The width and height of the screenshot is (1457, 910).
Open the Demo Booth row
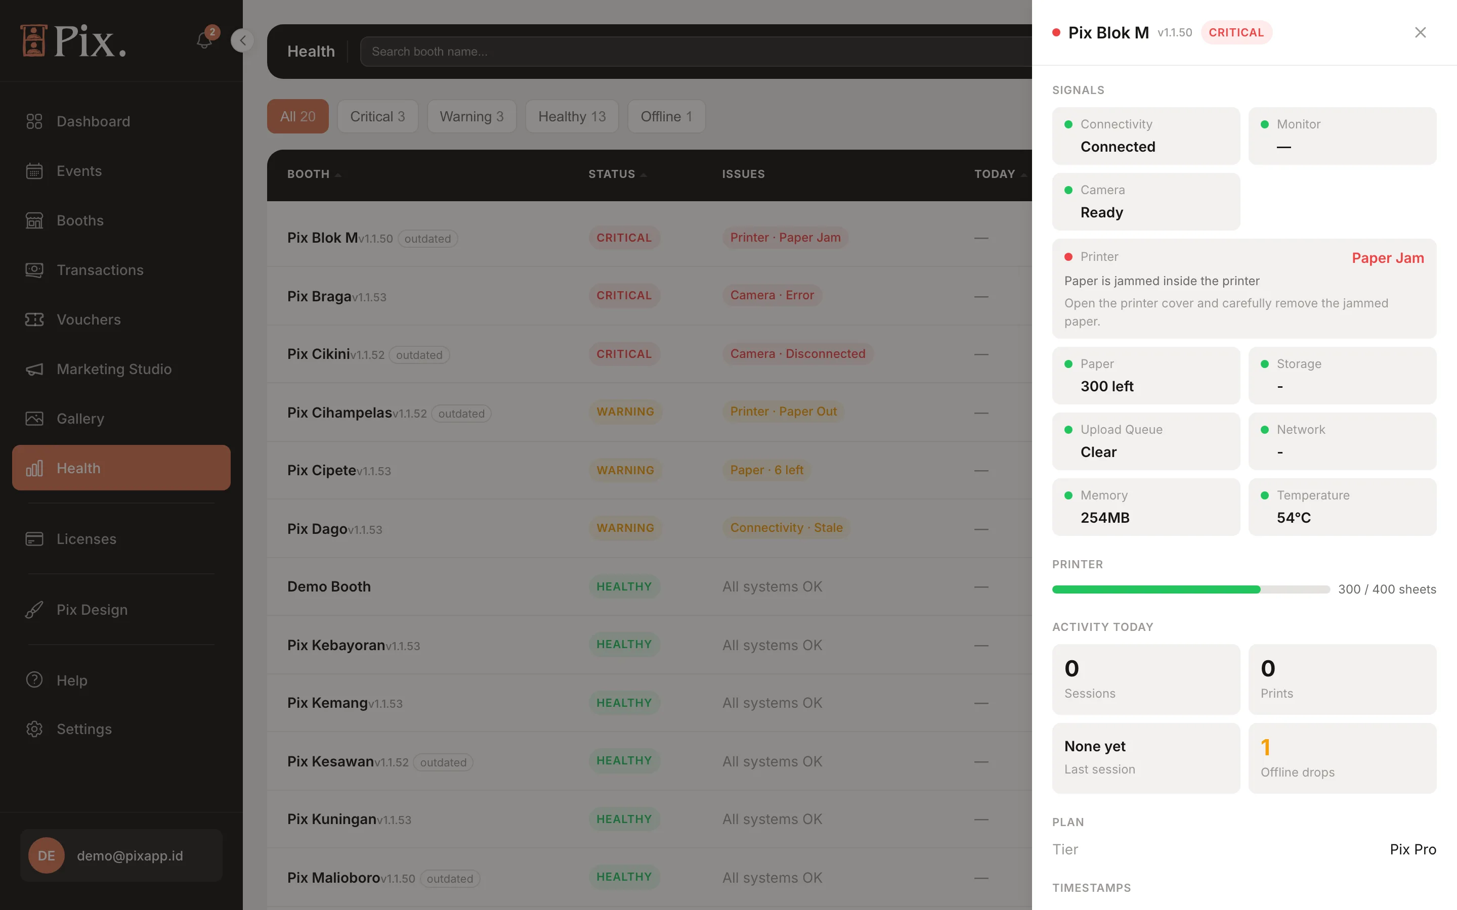pos(649,586)
